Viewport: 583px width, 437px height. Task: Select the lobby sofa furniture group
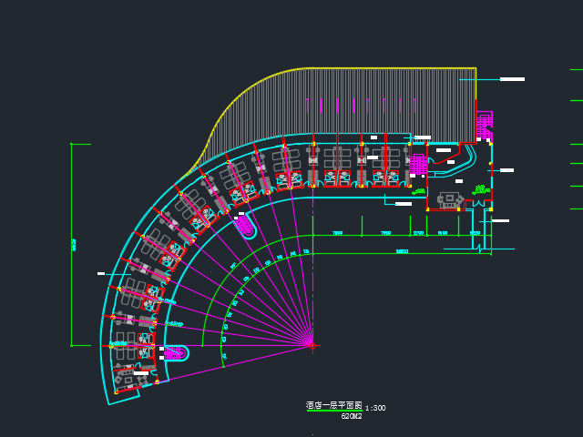[x=449, y=200]
